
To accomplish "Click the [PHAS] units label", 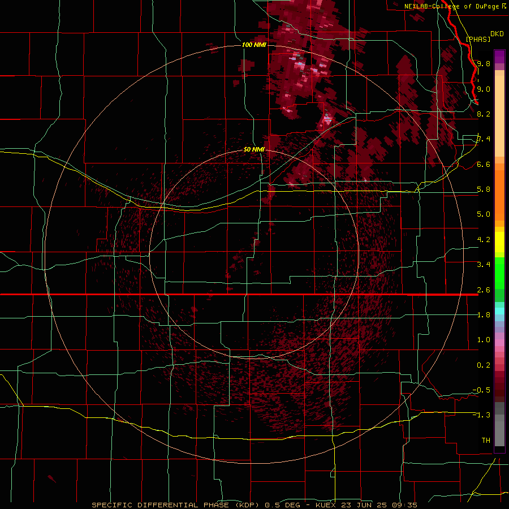I will 478,39.
